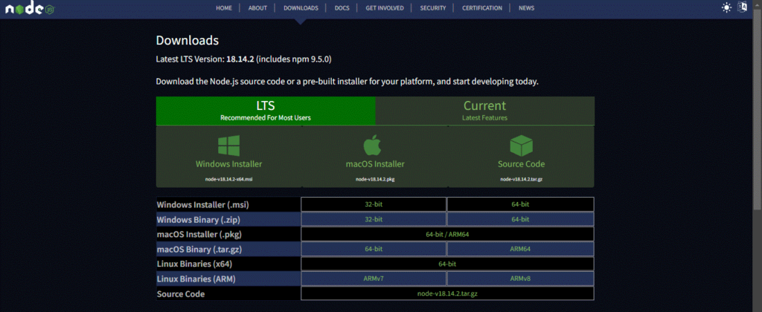
Task: Download Linux Binaries (x64) 64-bit
Action: tap(447, 264)
